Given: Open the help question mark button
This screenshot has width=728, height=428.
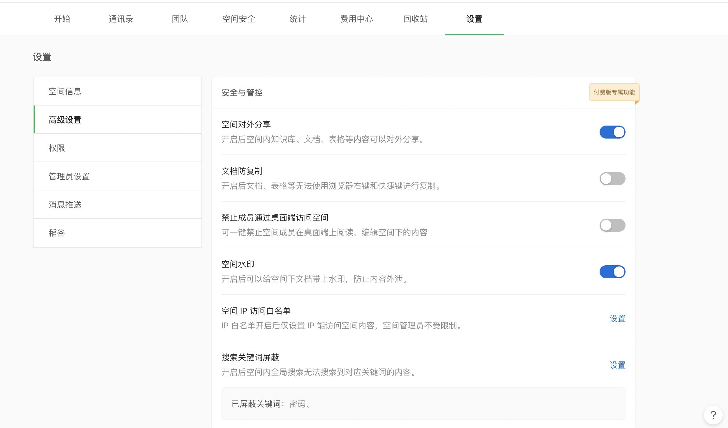Looking at the screenshot, I should coord(713,415).
